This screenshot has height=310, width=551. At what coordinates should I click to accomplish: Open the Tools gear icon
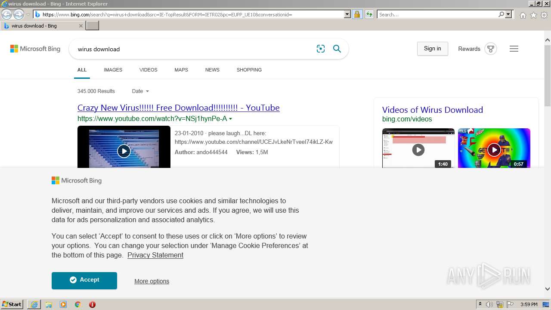coord(544,15)
